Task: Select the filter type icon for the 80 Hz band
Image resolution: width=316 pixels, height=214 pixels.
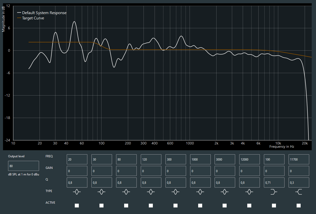Action: coord(126,192)
